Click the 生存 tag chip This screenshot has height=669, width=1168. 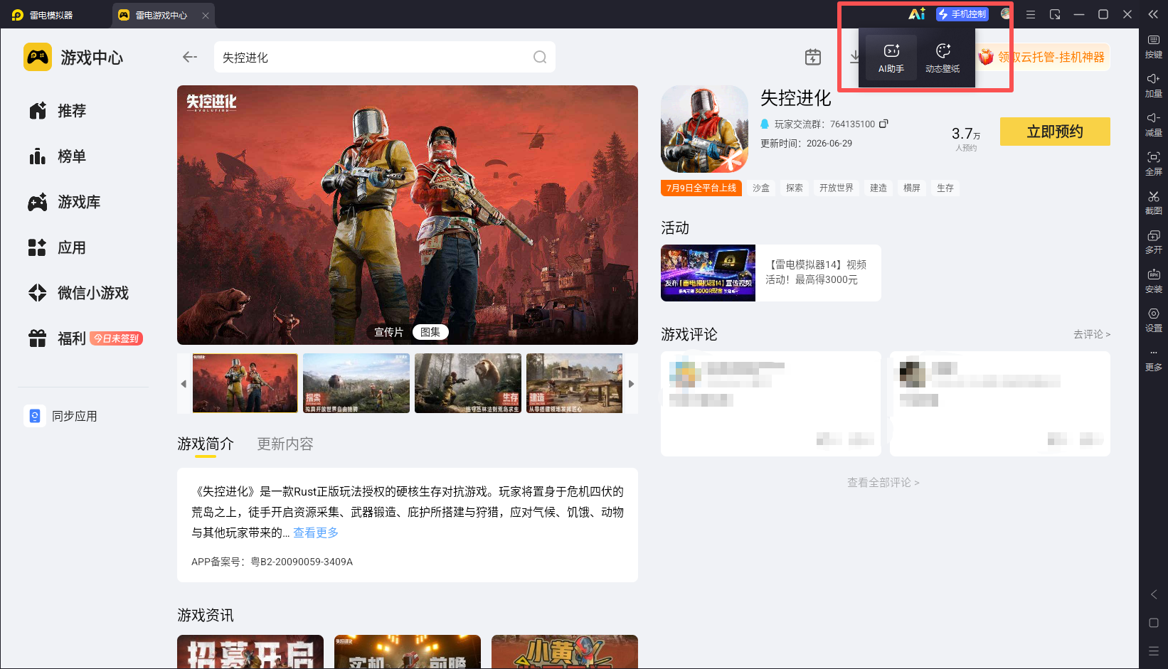coord(945,188)
